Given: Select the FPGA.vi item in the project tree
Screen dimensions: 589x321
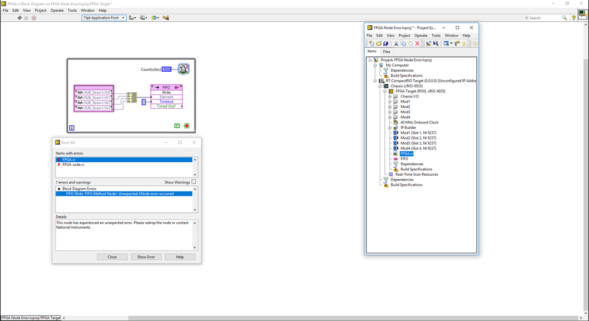Looking at the screenshot, I should 407,153.
